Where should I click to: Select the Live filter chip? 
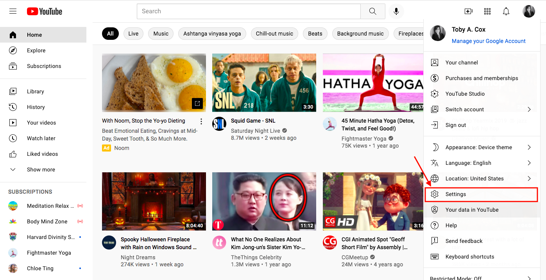point(133,34)
